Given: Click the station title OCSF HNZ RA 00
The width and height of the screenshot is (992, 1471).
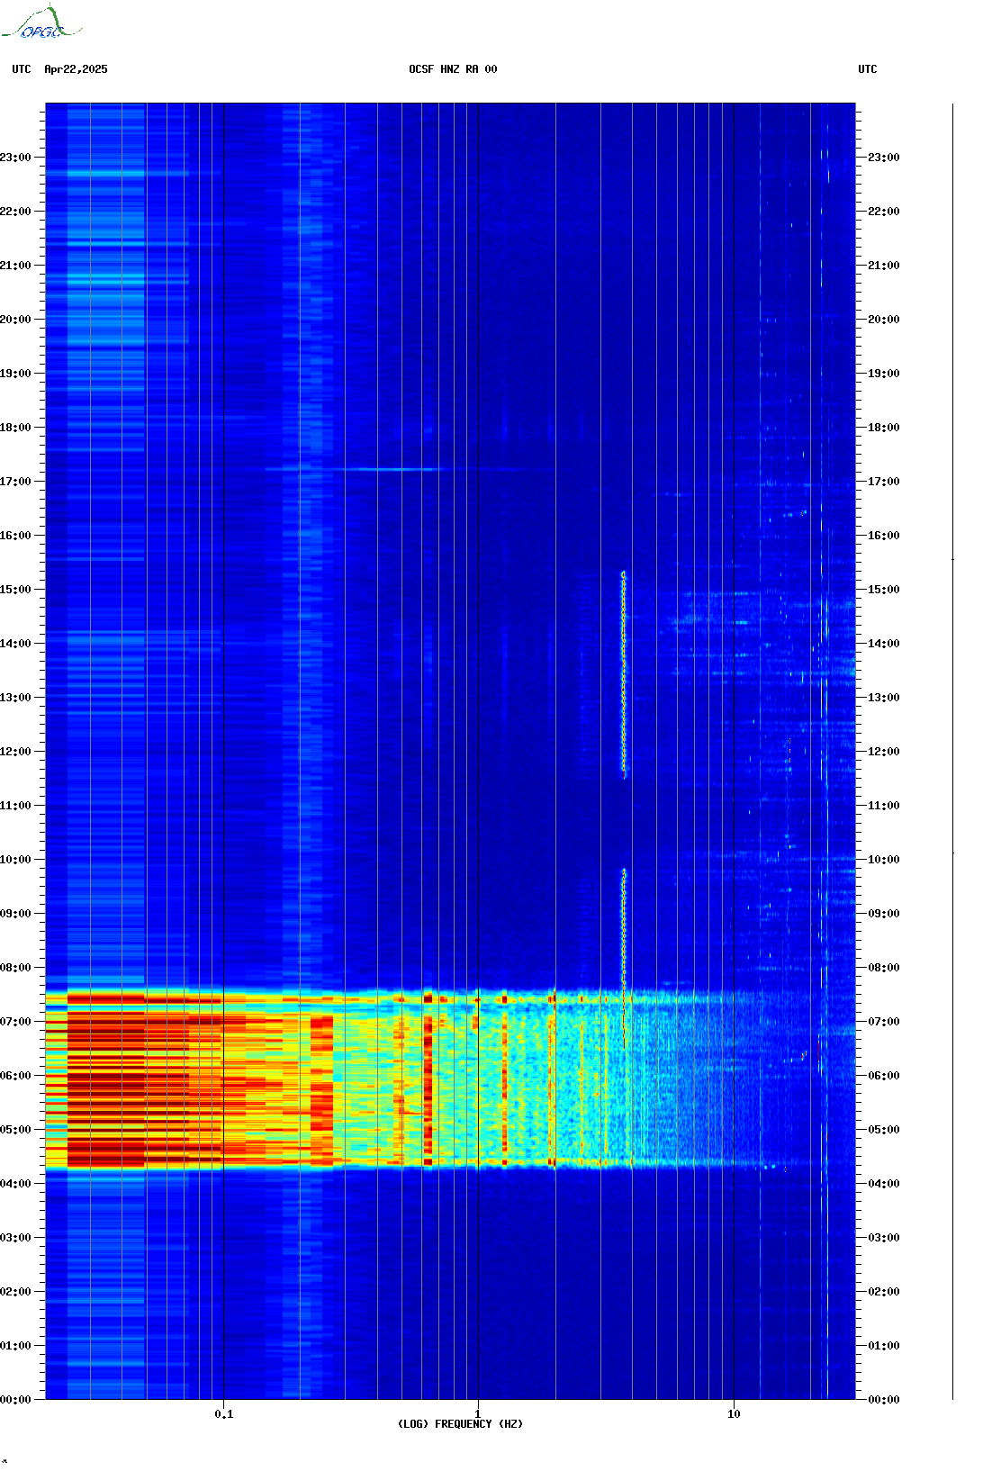Looking at the screenshot, I should click(453, 69).
